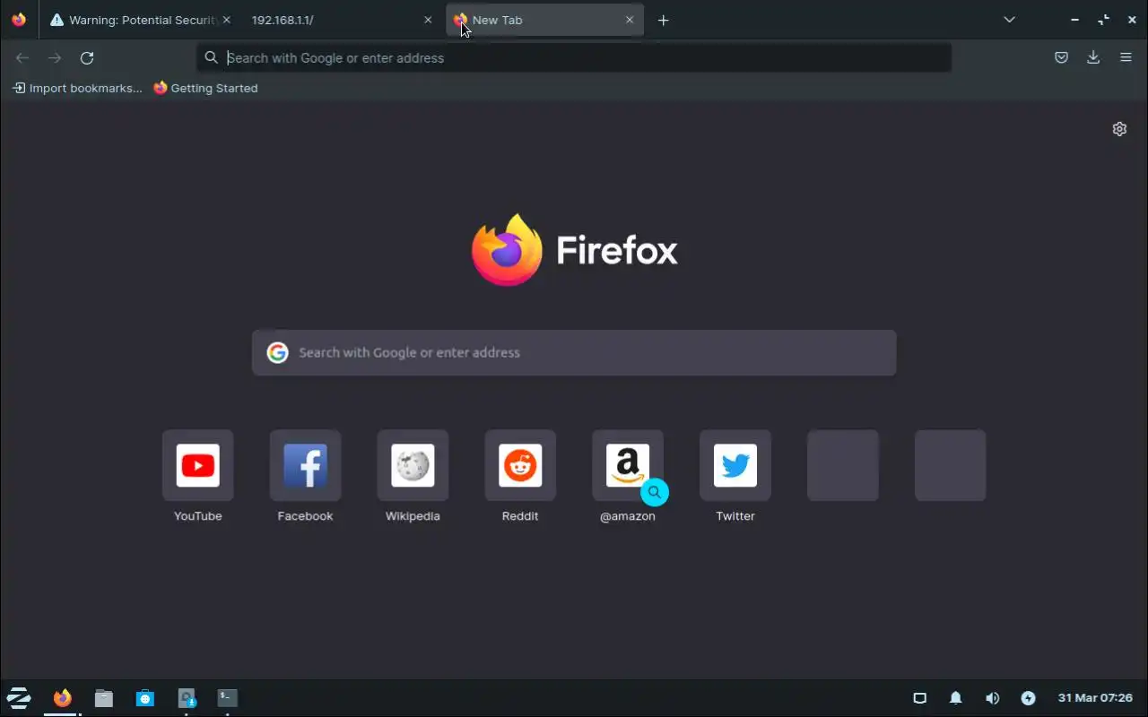Reload the current page
This screenshot has width=1148, height=717.
coord(87,57)
